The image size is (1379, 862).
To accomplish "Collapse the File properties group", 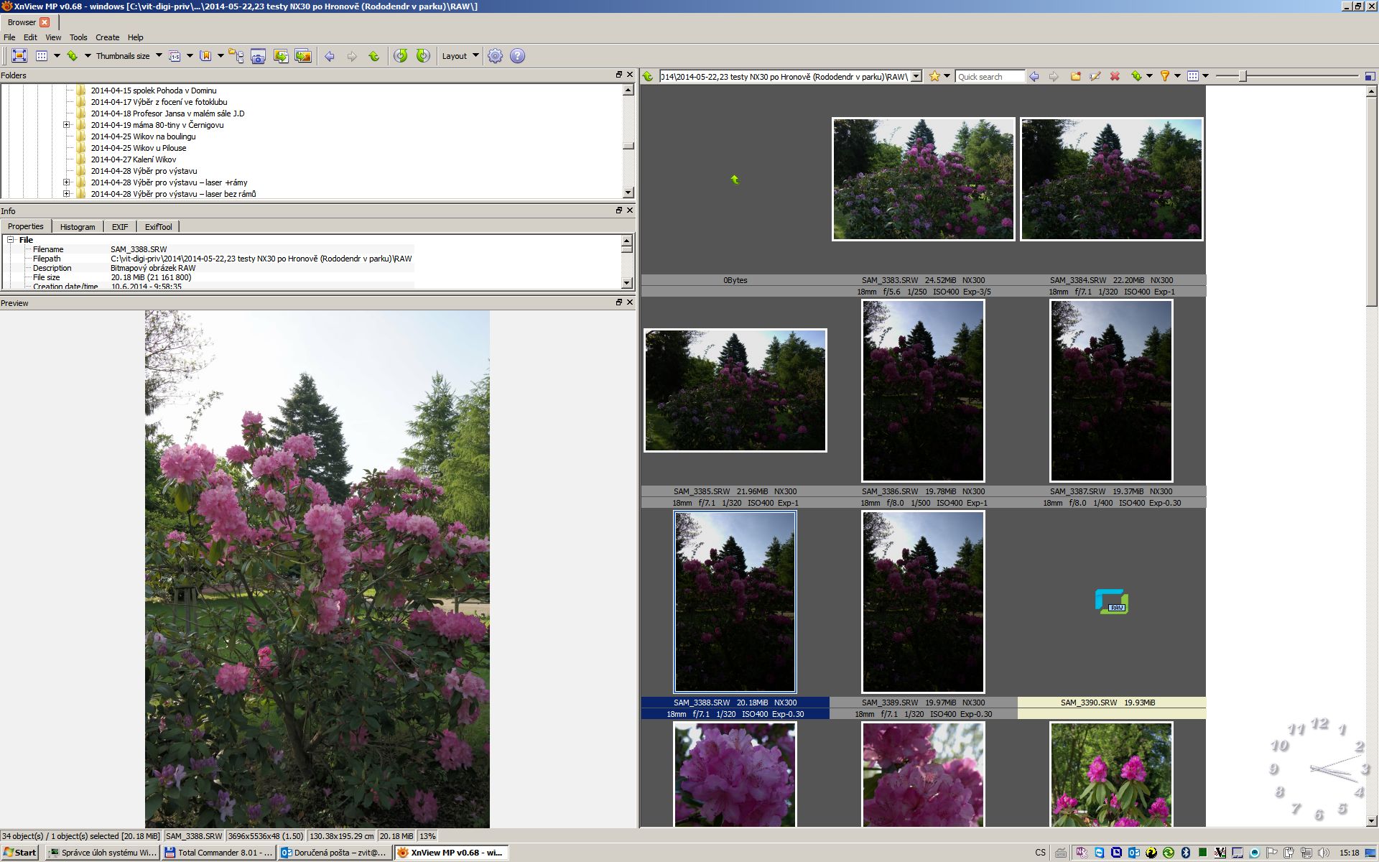I will click(x=11, y=240).
